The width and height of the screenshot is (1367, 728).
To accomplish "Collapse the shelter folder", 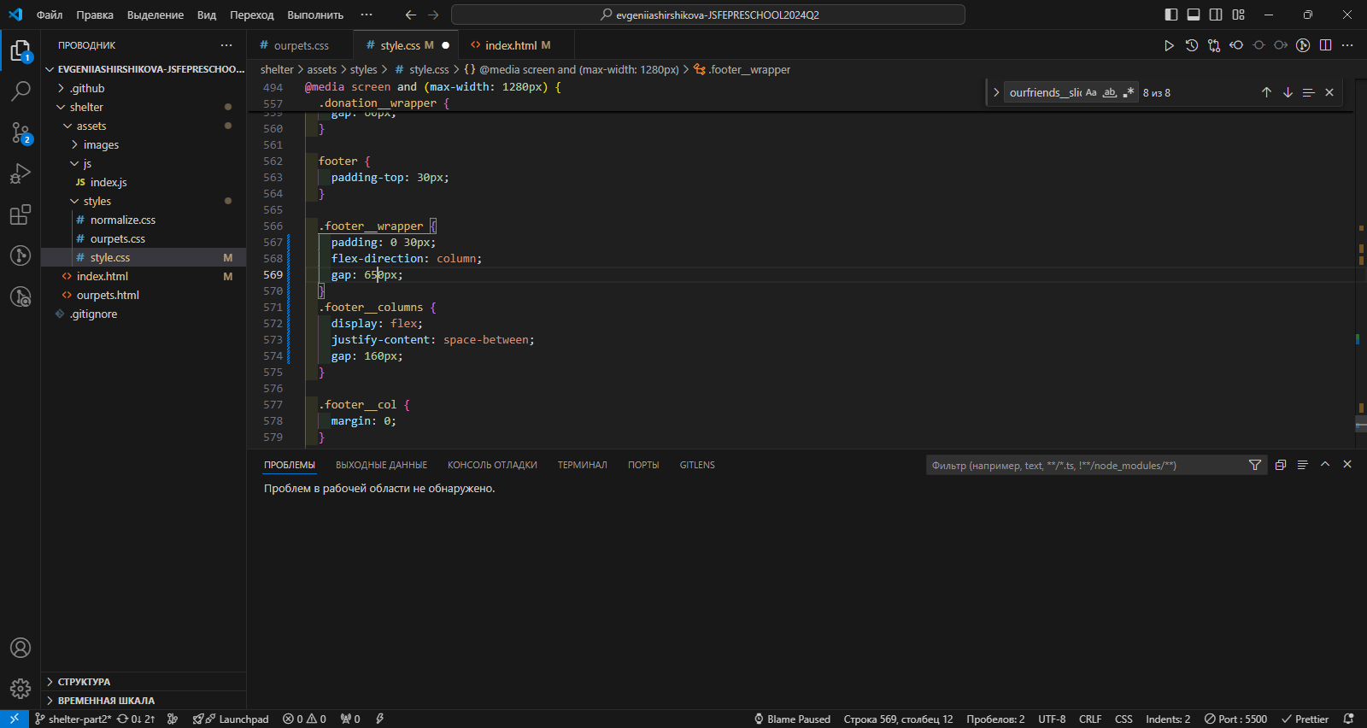I will [x=144, y=107].
